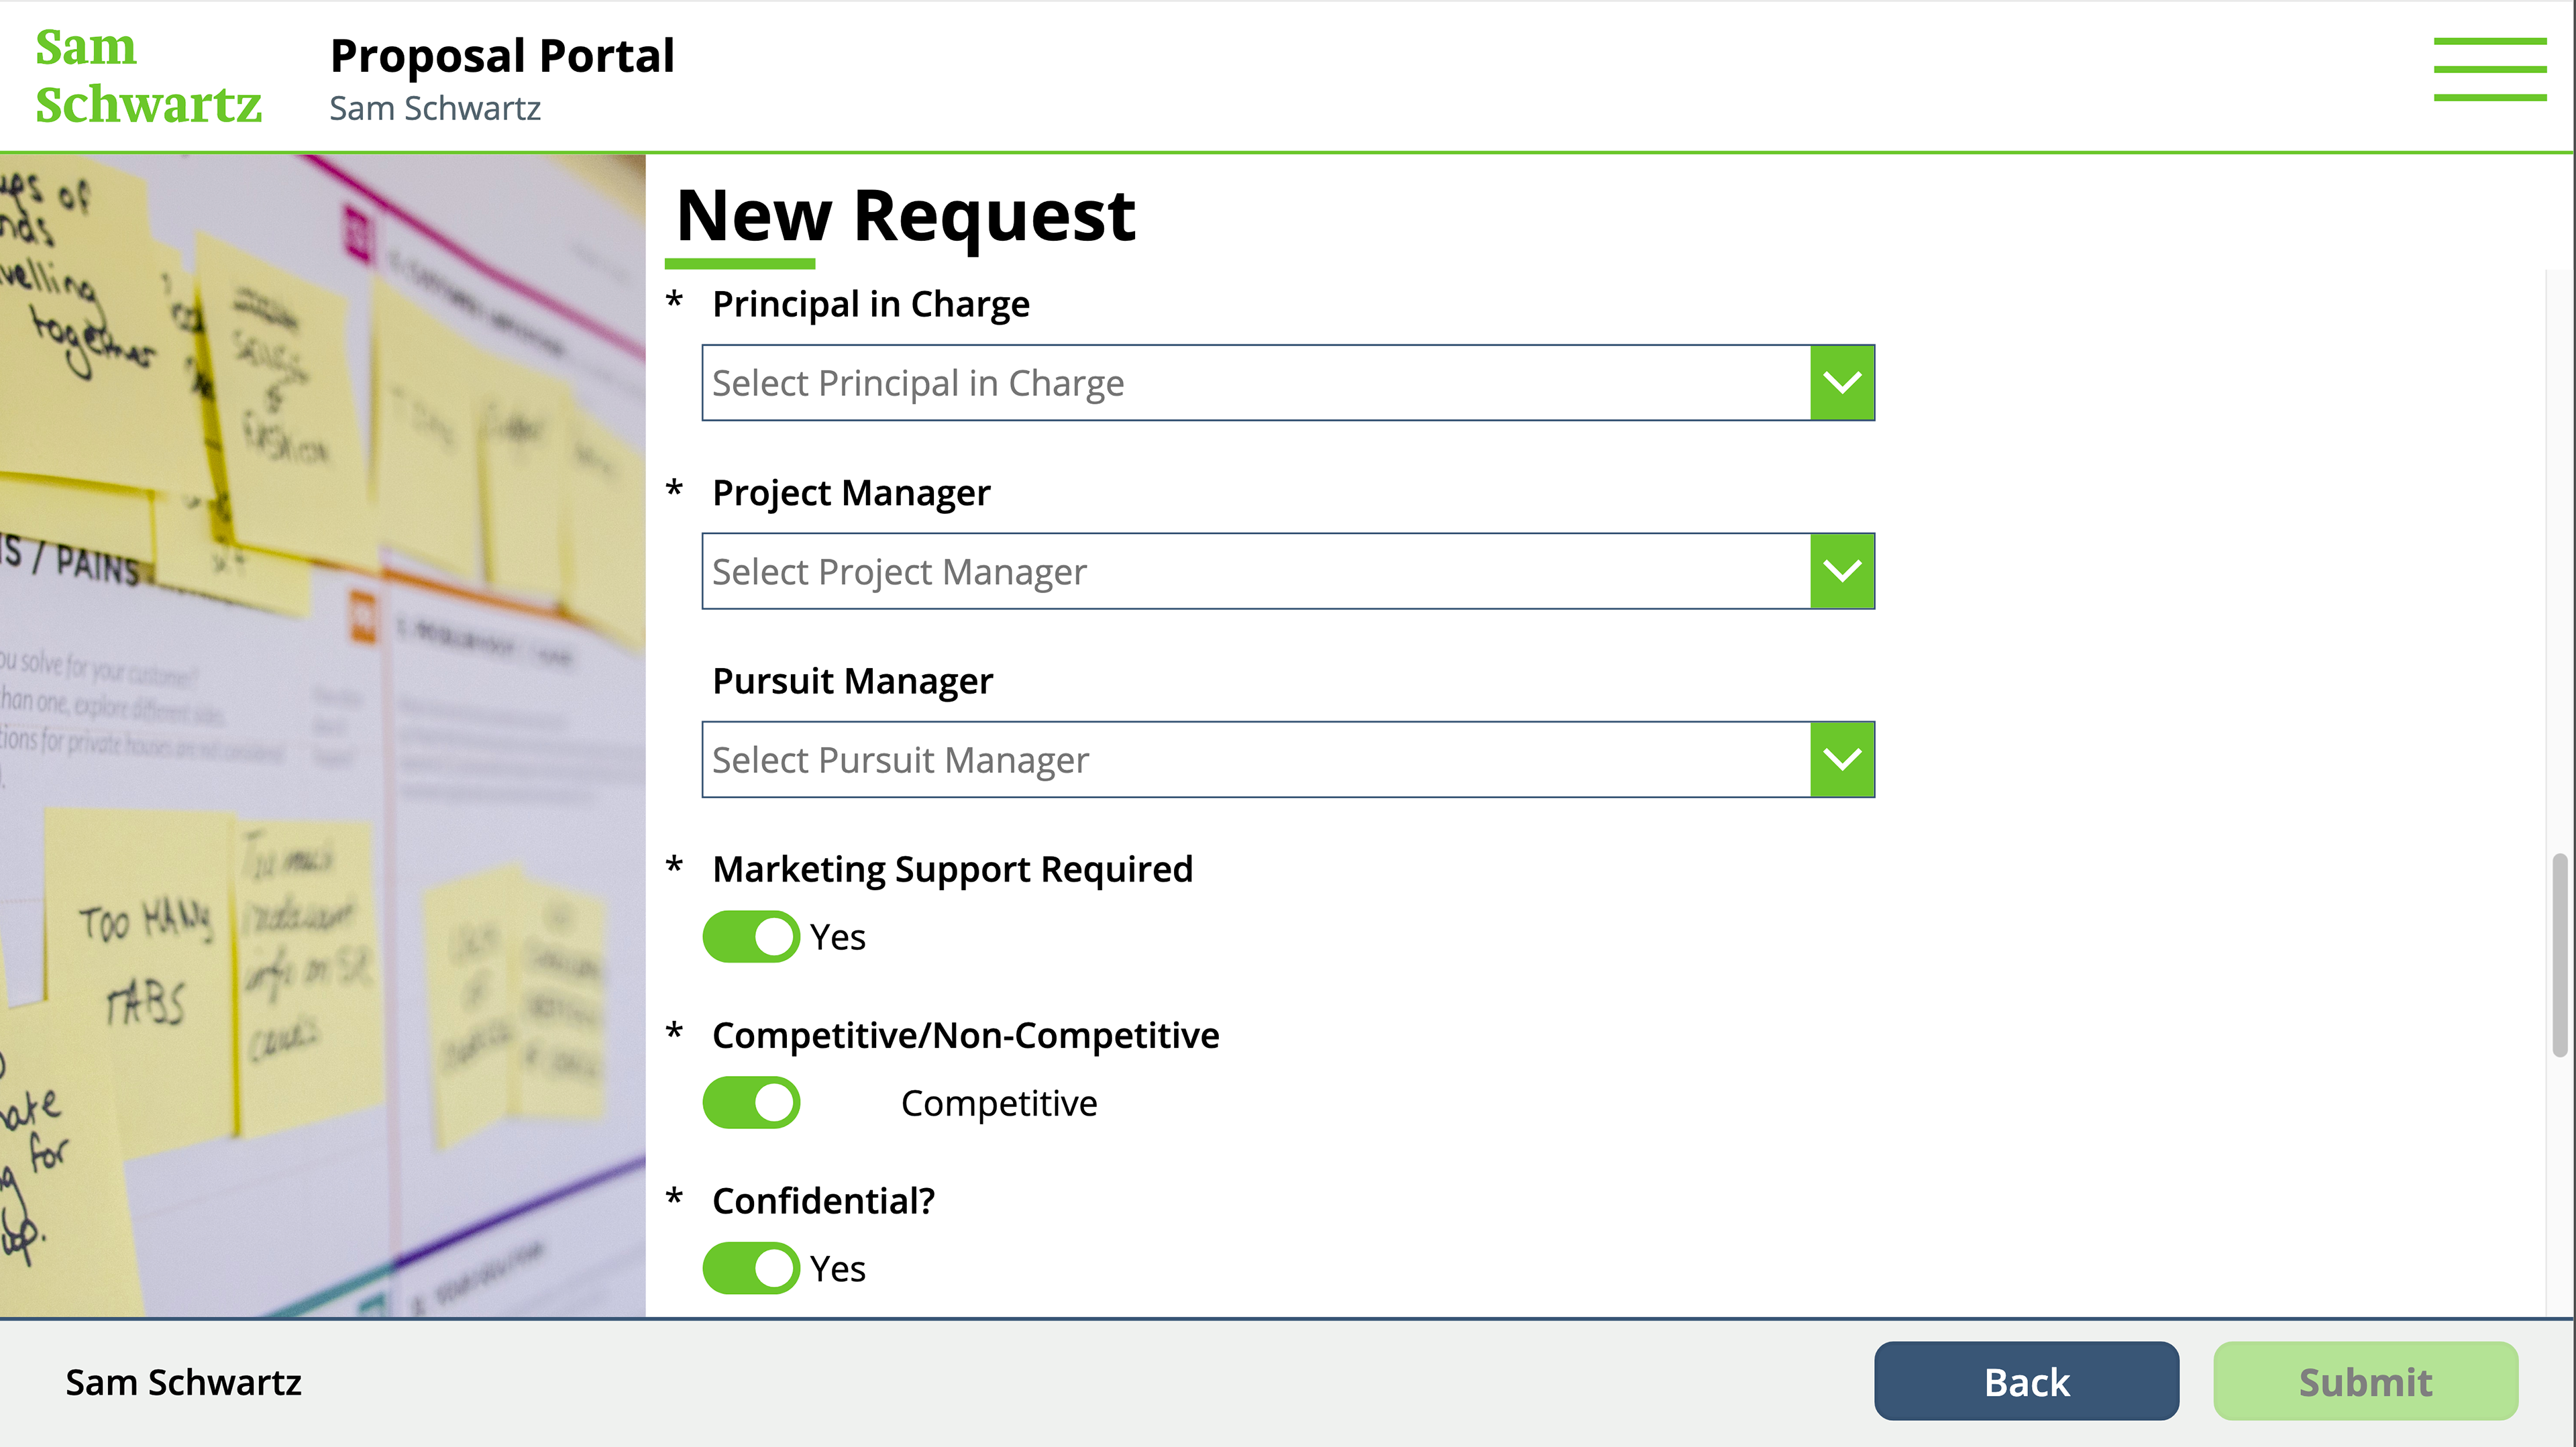Screen dimensions: 2576x1447
Task: Click the Pursuit Manager green chevron button
Action: [1842, 759]
